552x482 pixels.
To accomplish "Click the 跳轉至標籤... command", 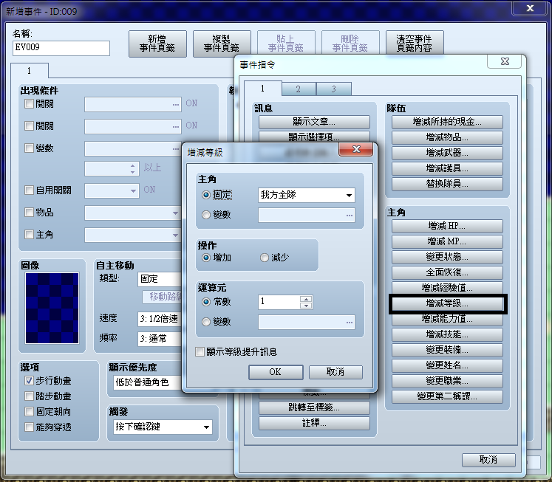I will coord(314,407).
